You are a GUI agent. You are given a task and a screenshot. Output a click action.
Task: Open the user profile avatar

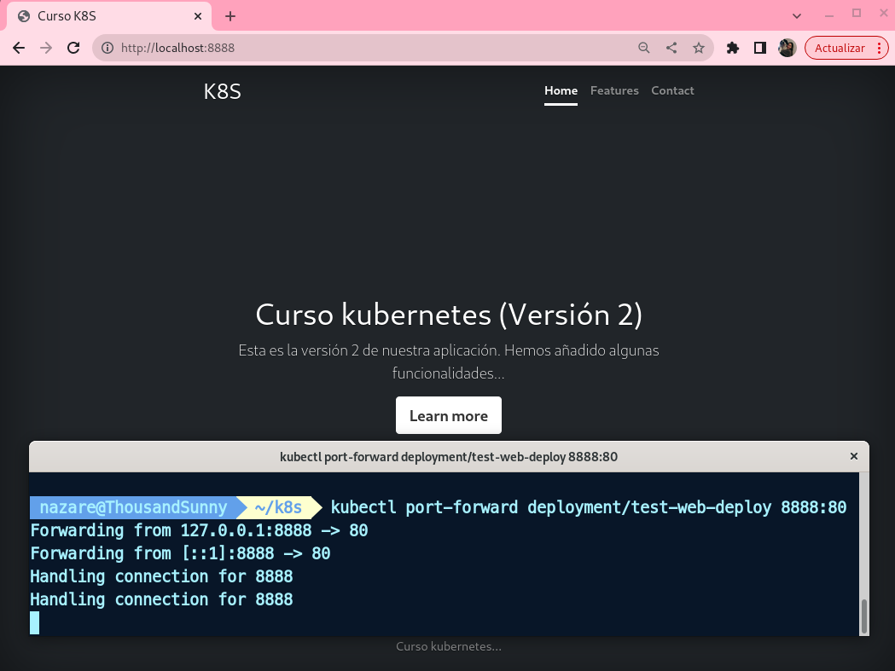787,49
